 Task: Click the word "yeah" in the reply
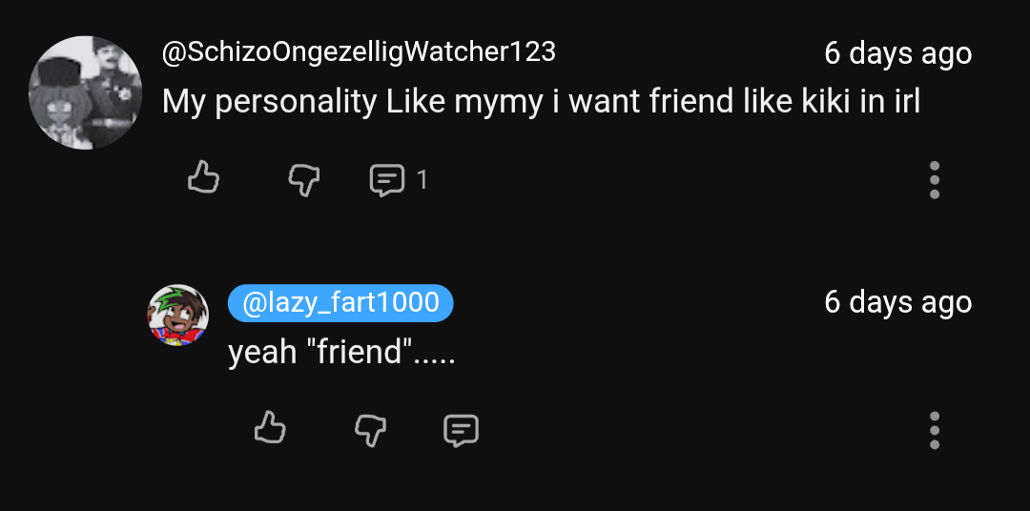pos(262,352)
